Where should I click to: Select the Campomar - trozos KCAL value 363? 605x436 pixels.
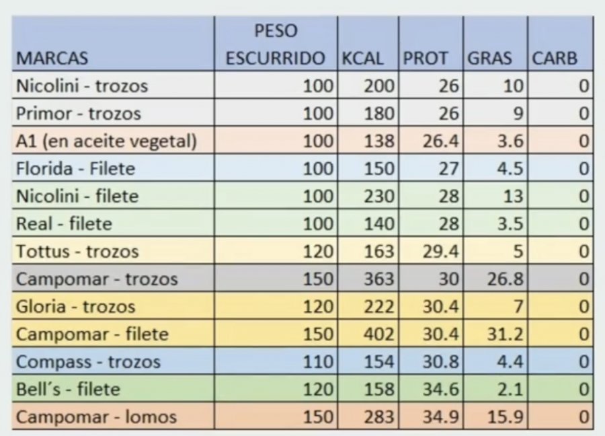point(380,279)
